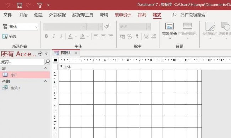231x138 pixels.
Task: Switch to the 开始 ribbon tab
Action: 23,15
